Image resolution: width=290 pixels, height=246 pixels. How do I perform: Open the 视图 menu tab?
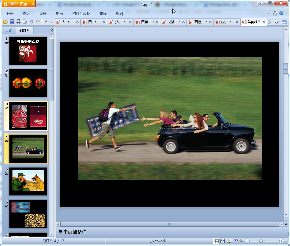[x=119, y=14]
